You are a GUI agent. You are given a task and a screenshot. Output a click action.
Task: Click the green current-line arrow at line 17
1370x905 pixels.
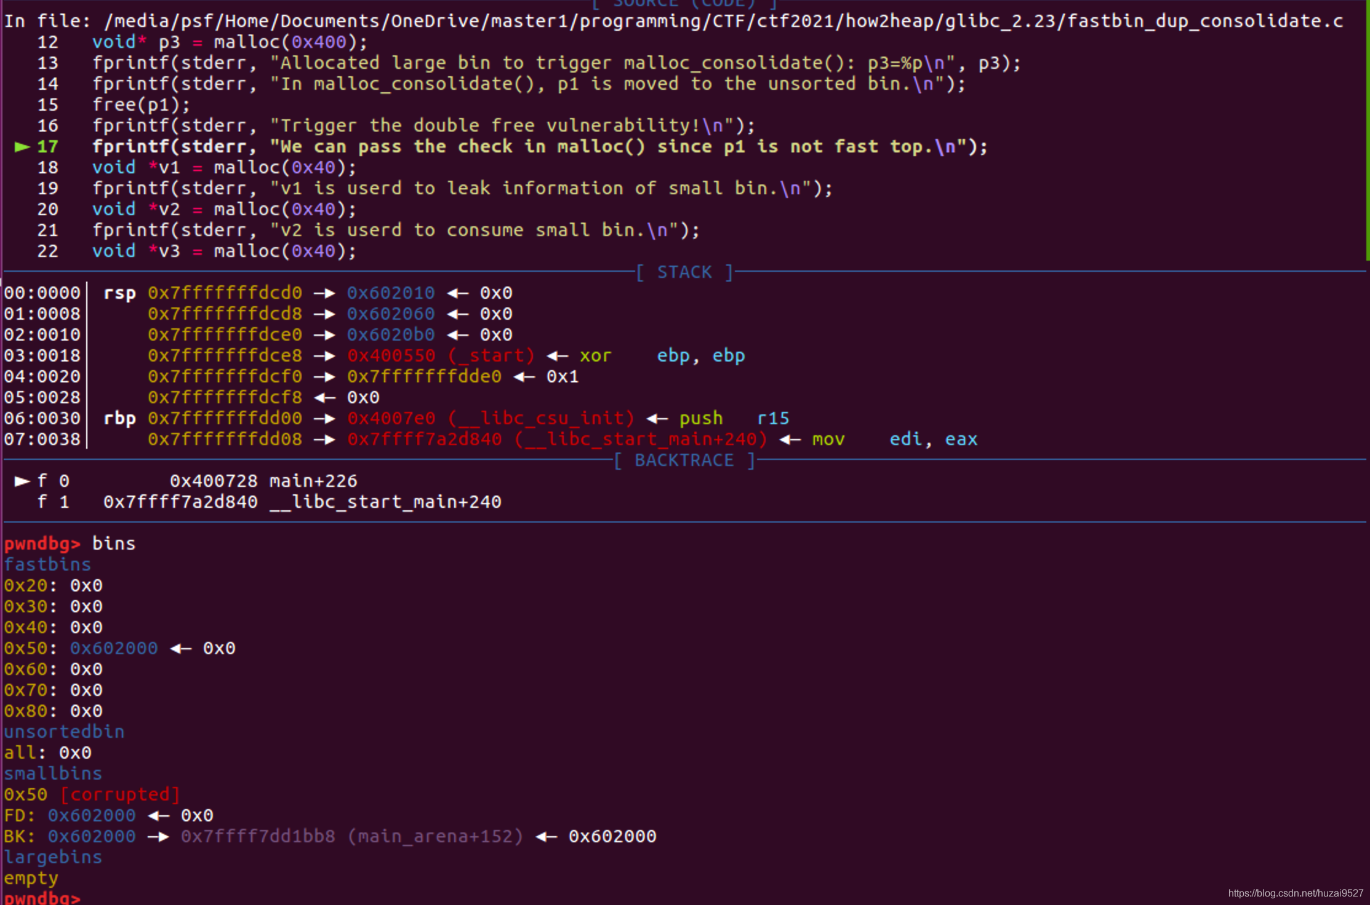(x=22, y=146)
